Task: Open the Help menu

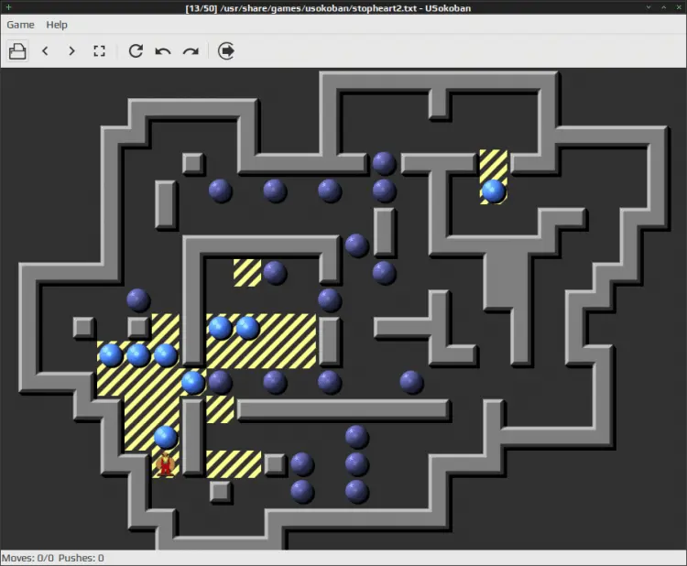Action: (57, 25)
